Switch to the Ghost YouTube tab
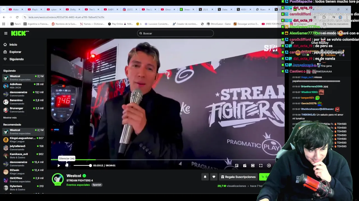 (167, 9)
